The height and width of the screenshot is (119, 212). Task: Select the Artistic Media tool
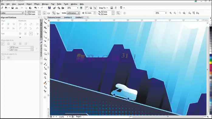pyautogui.click(x=45, y=41)
